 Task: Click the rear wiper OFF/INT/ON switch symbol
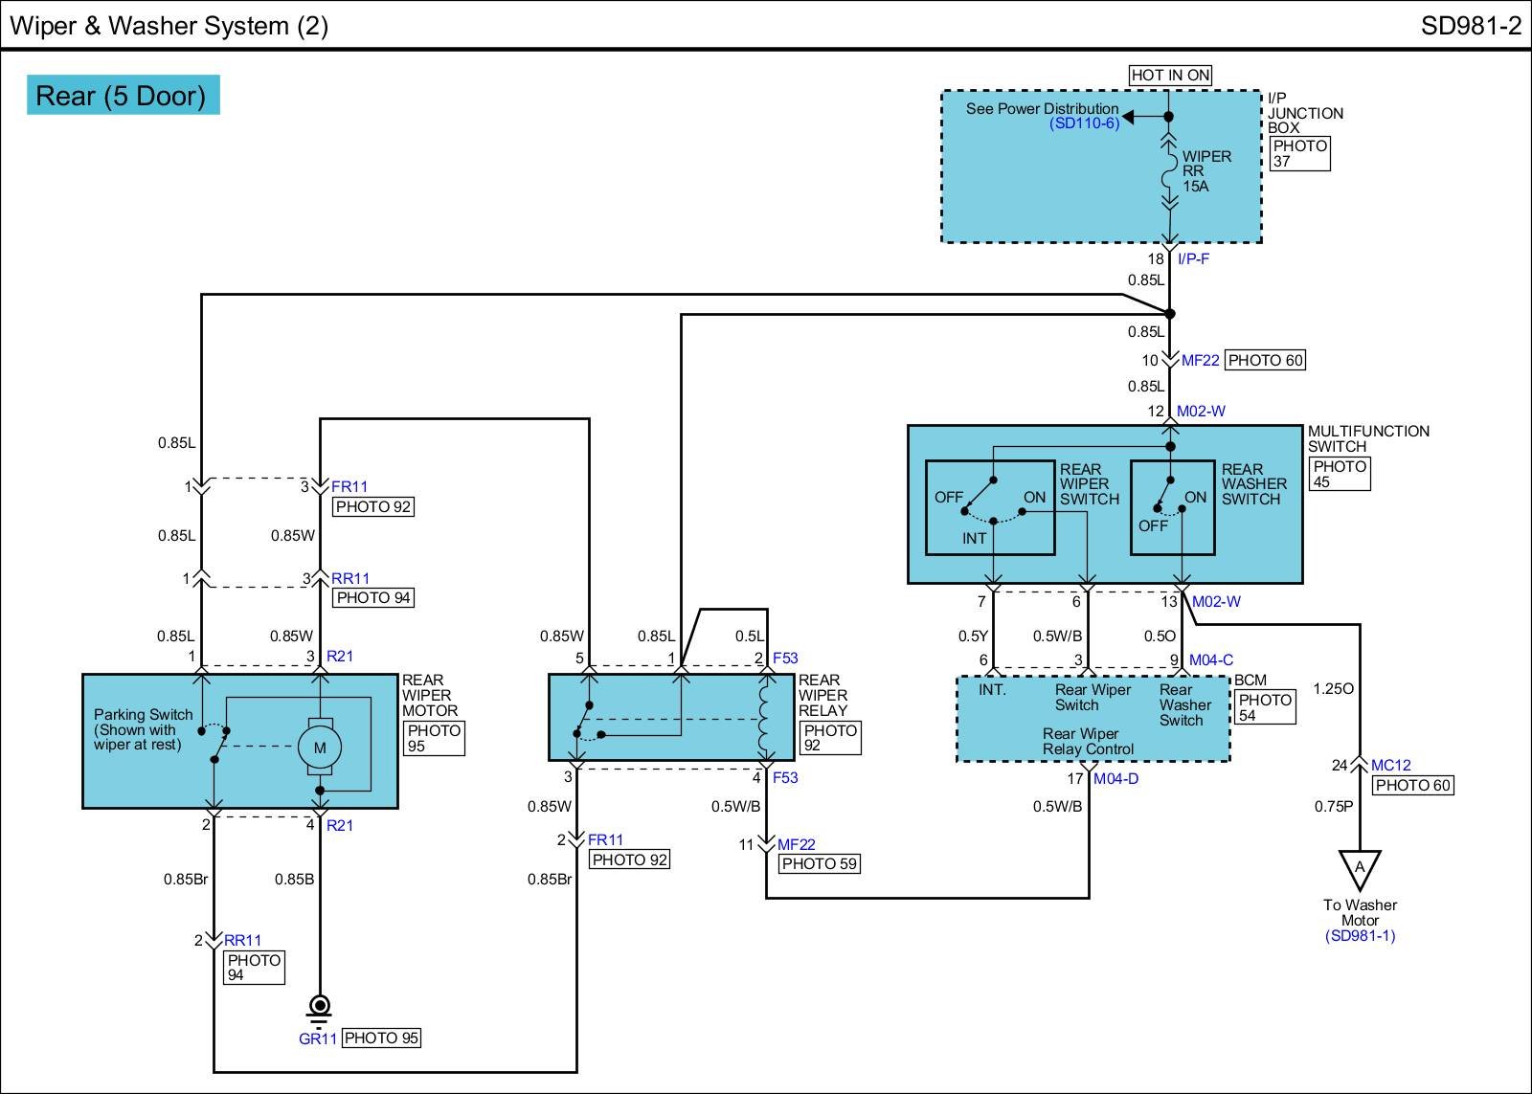point(991,507)
